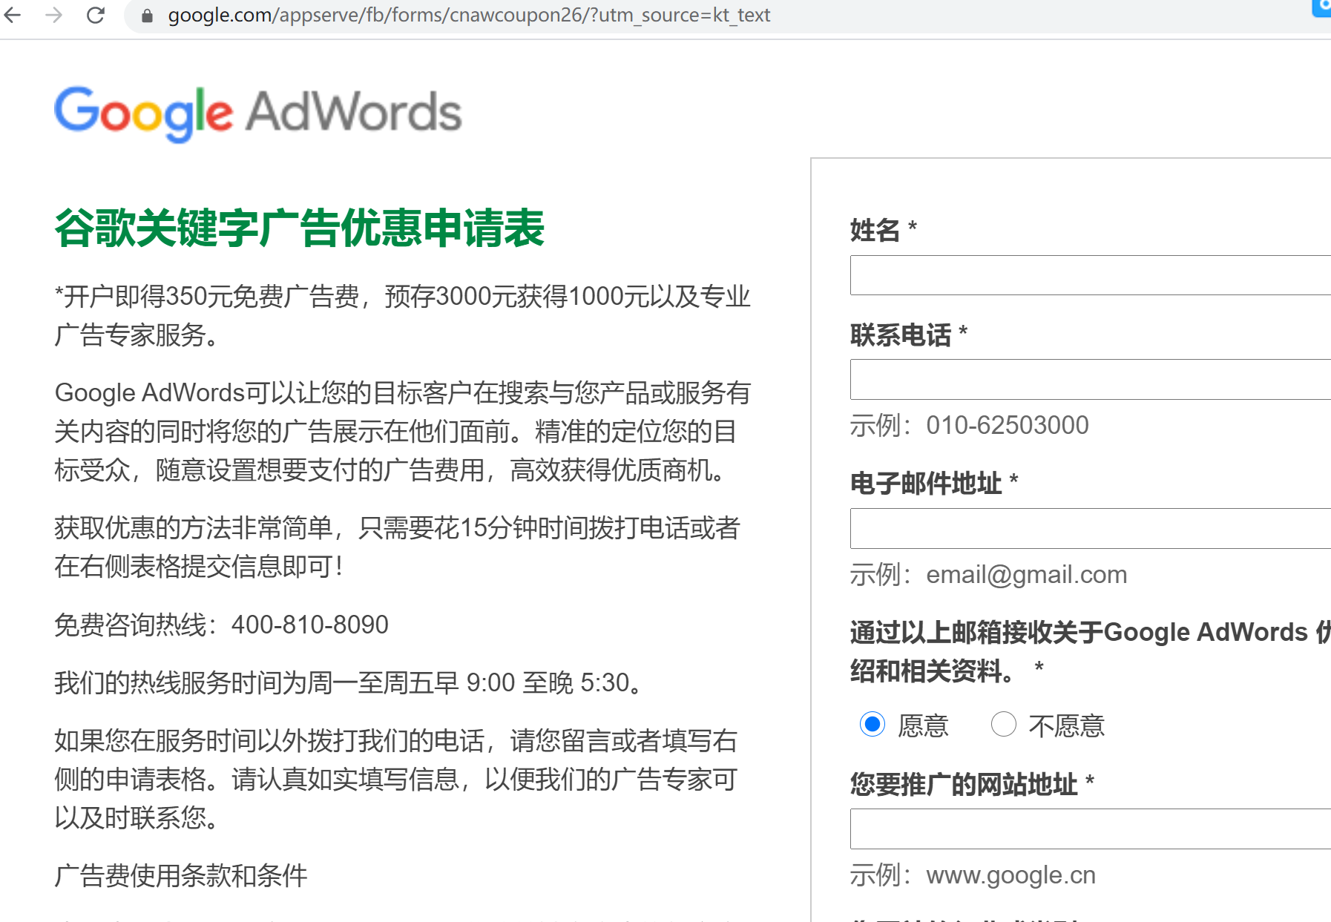The width and height of the screenshot is (1331, 922).
Task: Click the paragraph starting 开户即得350元免费广告费
Action: (x=403, y=315)
